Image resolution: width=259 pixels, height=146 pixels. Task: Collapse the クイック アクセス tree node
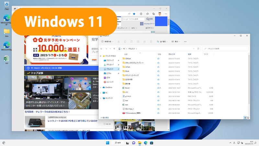click(x=101, y=56)
